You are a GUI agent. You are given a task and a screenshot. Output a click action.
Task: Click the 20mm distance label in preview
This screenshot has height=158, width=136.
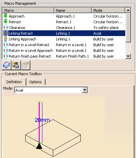tap(42, 120)
